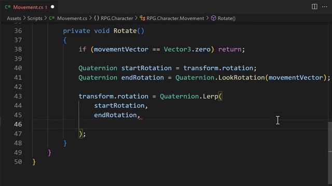The width and height of the screenshot is (332, 186).
Task: Click the blue closing brace on line 48
Action: pyautogui.click(x=65, y=144)
